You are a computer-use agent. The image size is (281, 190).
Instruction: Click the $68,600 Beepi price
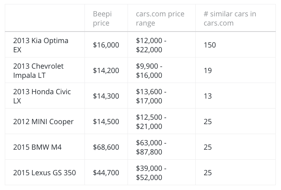click(106, 147)
